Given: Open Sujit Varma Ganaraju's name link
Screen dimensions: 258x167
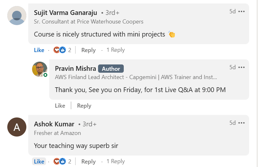Looking at the screenshot, I should click(66, 13).
